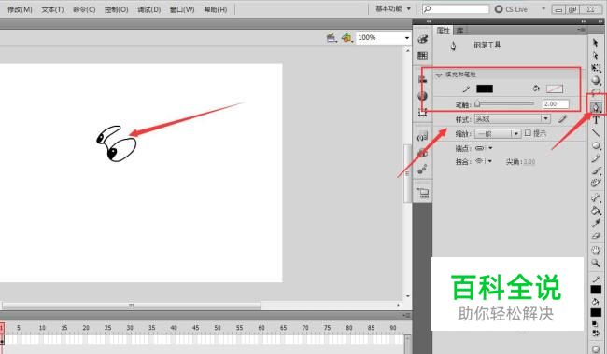
Task: Select the Subselection tool
Action: coord(596,56)
